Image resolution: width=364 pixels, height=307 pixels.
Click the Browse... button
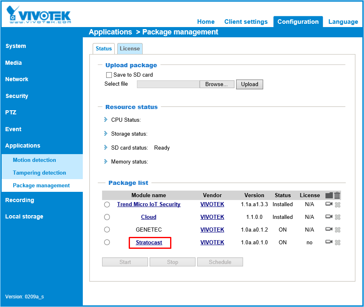[x=217, y=84]
